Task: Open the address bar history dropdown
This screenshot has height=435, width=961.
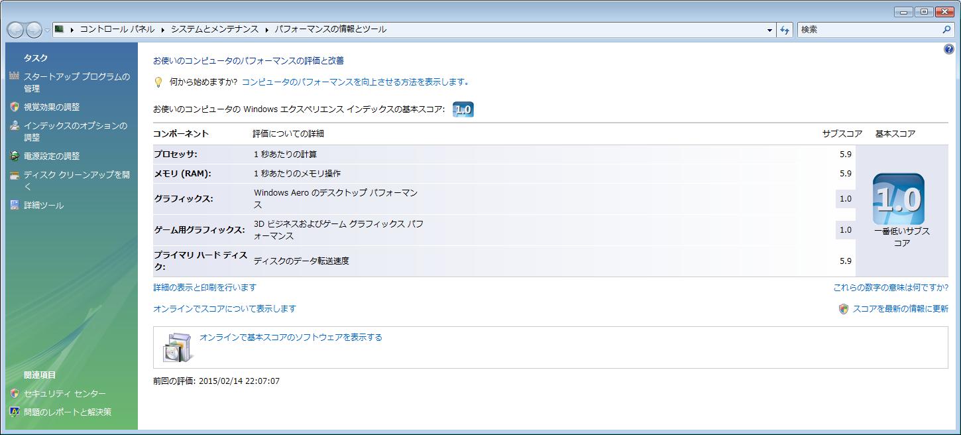Action: 769,30
